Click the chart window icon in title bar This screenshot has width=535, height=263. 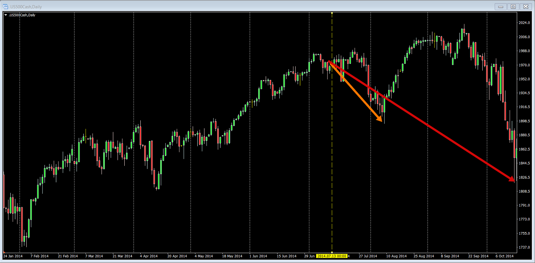click(6, 6)
